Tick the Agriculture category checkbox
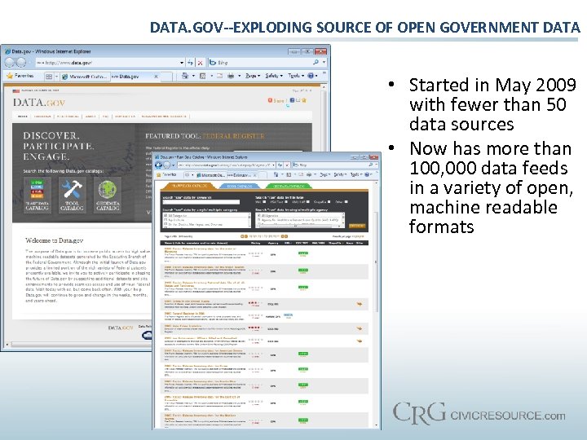 tap(166, 220)
